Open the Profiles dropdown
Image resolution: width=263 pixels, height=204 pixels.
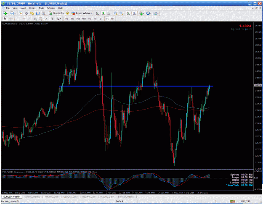coord(13,13)
